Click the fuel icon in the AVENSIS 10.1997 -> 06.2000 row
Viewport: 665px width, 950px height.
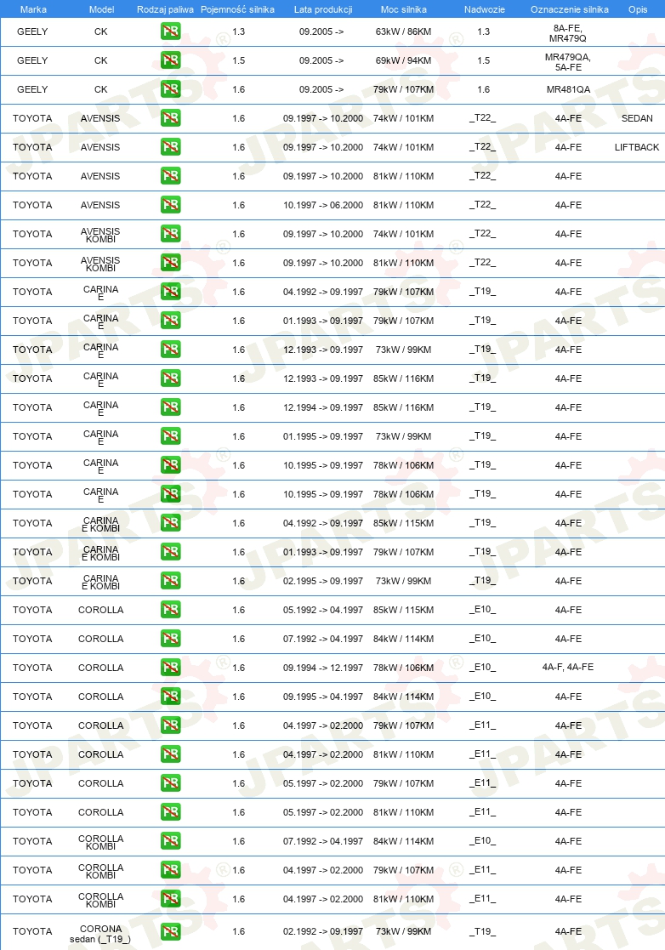click(171, 205)
